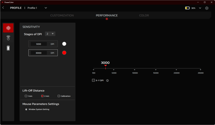Switch to the CUSTOMIZATION tab
The image size is (215, 125).
click(x=62, y=15)
